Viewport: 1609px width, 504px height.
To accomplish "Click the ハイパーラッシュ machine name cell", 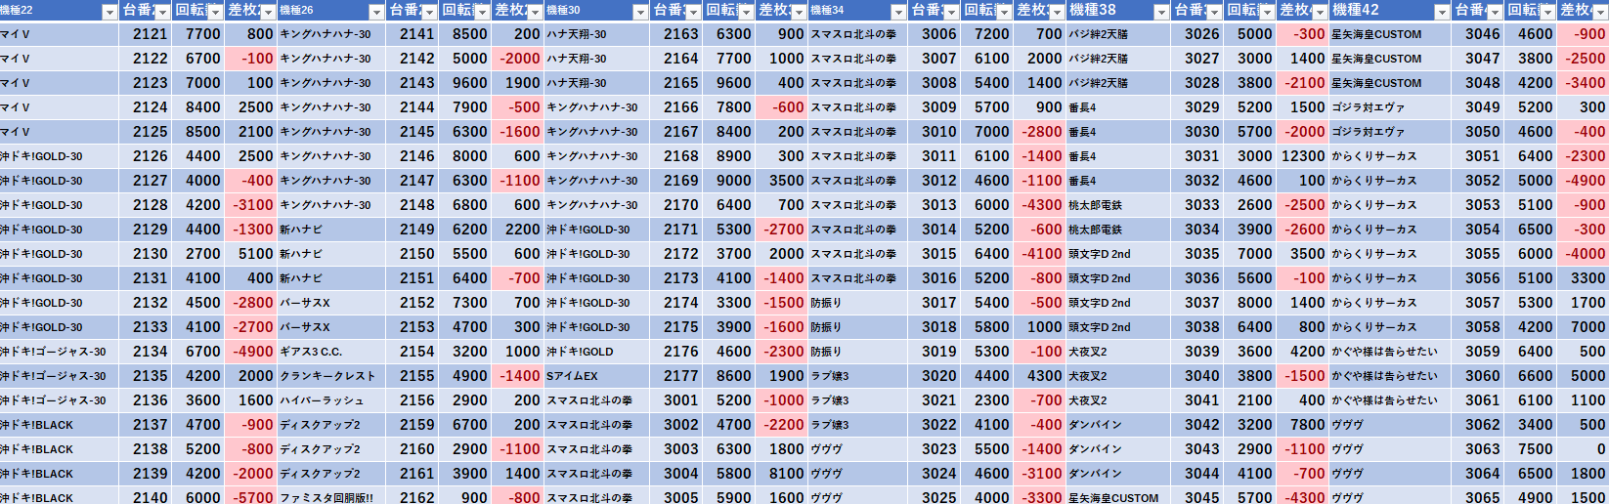I will (332, 400).
